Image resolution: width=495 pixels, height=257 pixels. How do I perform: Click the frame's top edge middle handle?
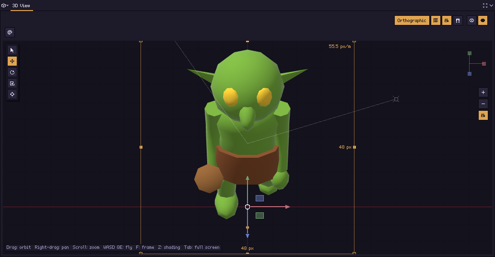247,41
